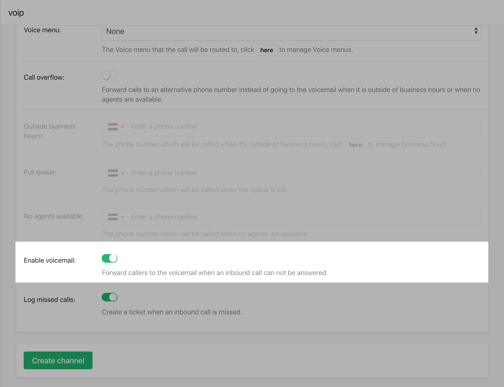Disable the Enable voicemail switch
The width and height of the screenshot is (504, 387).
109,258
